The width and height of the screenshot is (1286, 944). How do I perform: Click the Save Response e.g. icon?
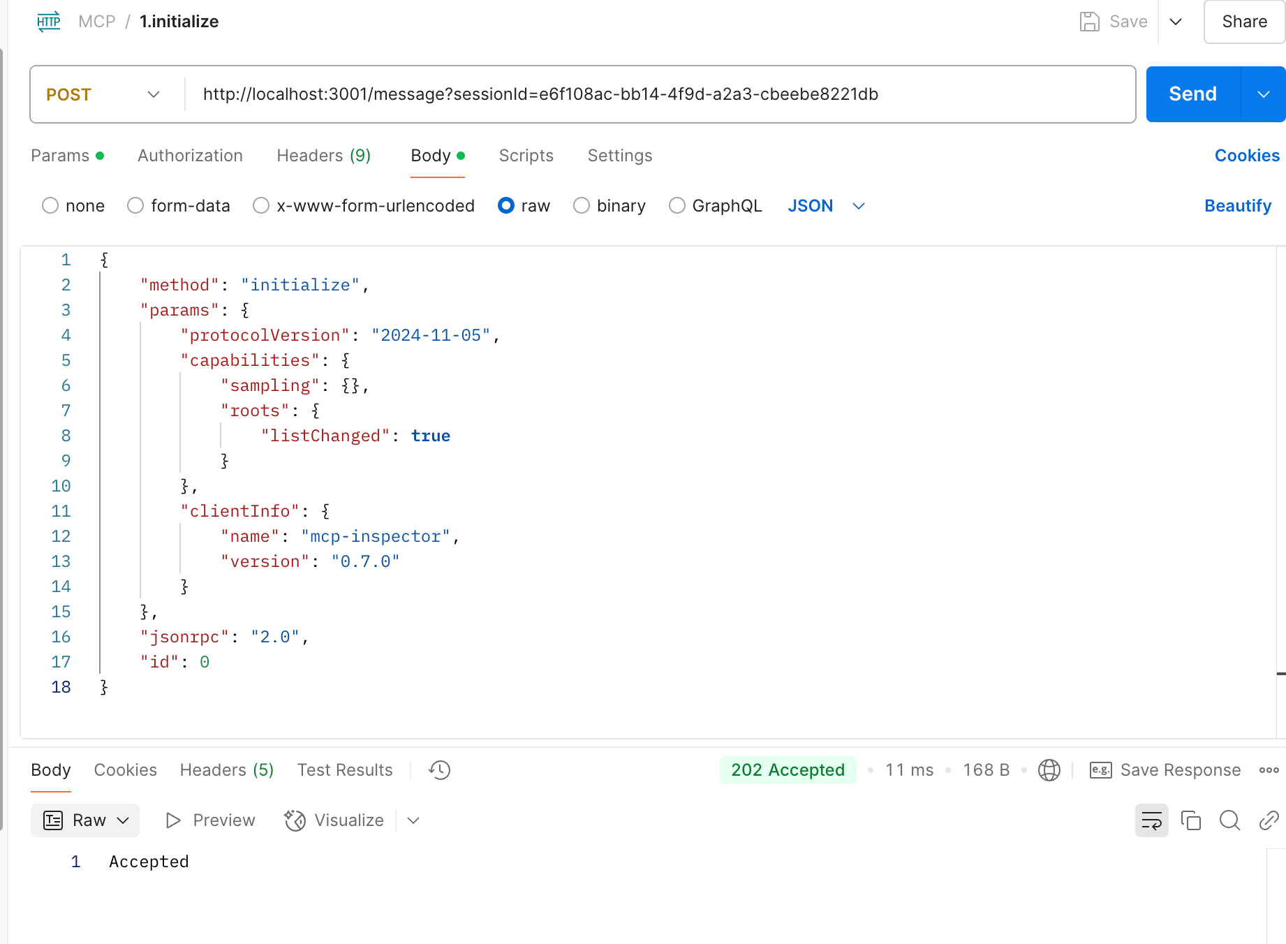pyautogui.click(x=1101, y=770)
